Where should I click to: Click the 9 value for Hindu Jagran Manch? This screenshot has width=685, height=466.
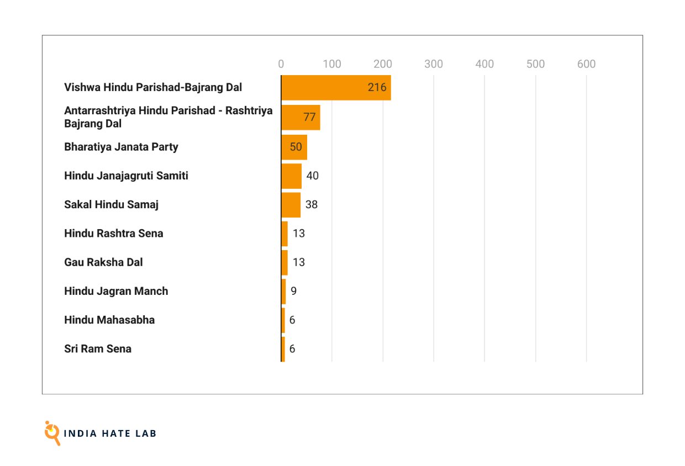click(293, 291)
